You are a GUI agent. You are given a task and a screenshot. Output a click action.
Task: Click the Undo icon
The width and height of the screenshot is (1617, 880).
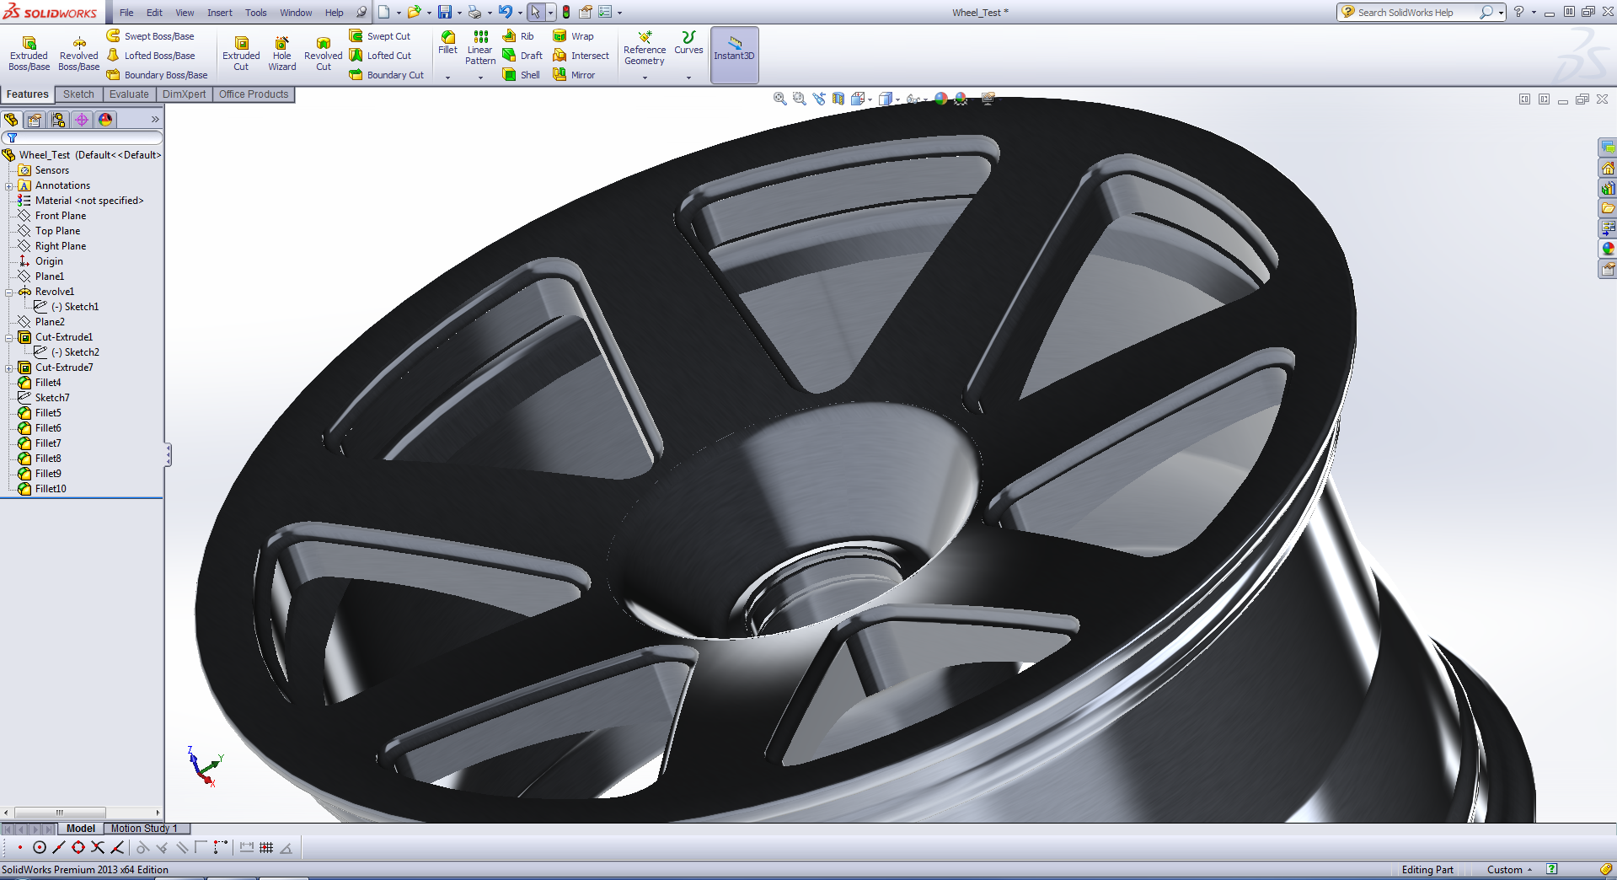pyautogui.click(x=505, y=12)
